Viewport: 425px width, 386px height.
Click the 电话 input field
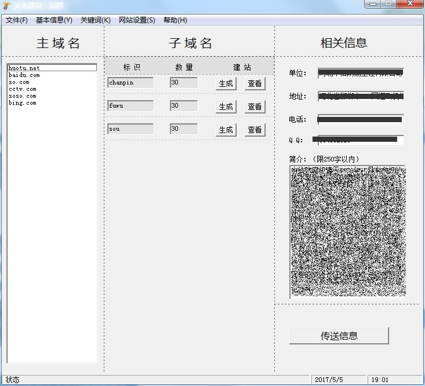[x=361, y=119]
